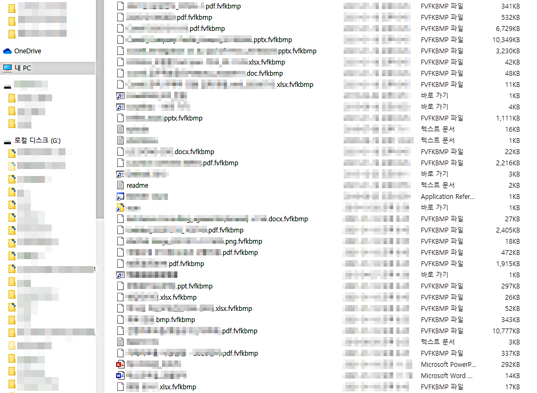Click the text document icon of 16KB file
The image size is (537, 393).
coord(120,129)
